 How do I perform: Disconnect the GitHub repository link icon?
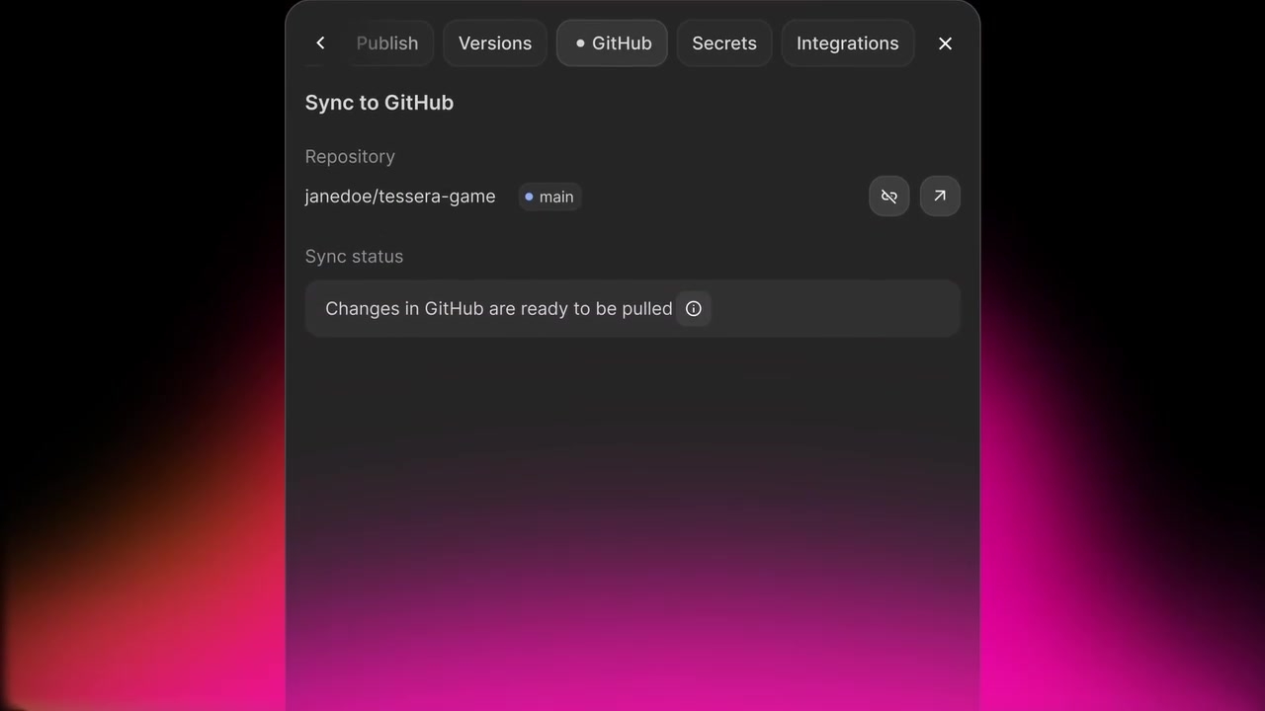[889, 196]
